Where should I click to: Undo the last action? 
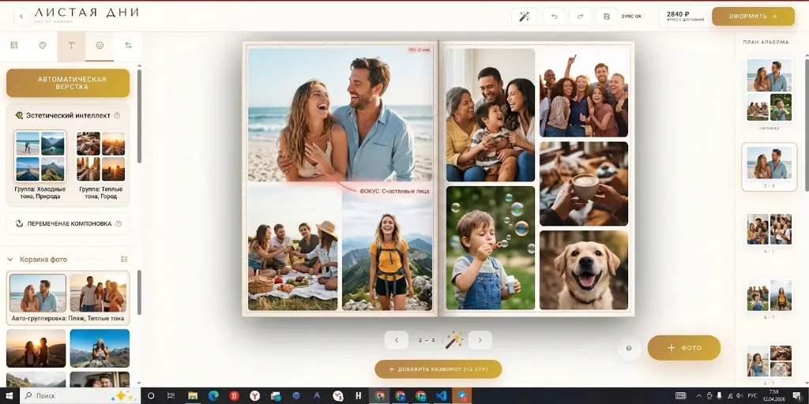tap(554, 16)
